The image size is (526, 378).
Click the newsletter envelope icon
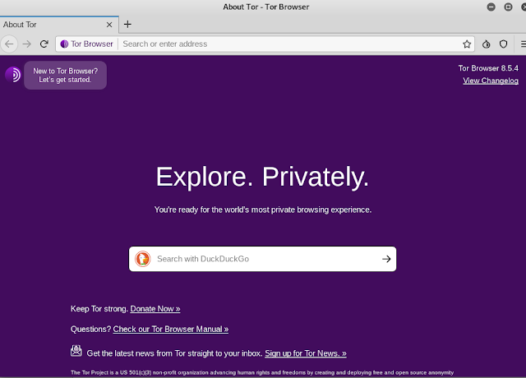[x=76, y=351]
